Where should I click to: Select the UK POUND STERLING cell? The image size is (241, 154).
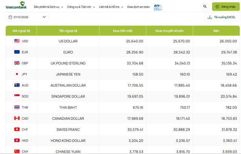click(x=68, y=63)
